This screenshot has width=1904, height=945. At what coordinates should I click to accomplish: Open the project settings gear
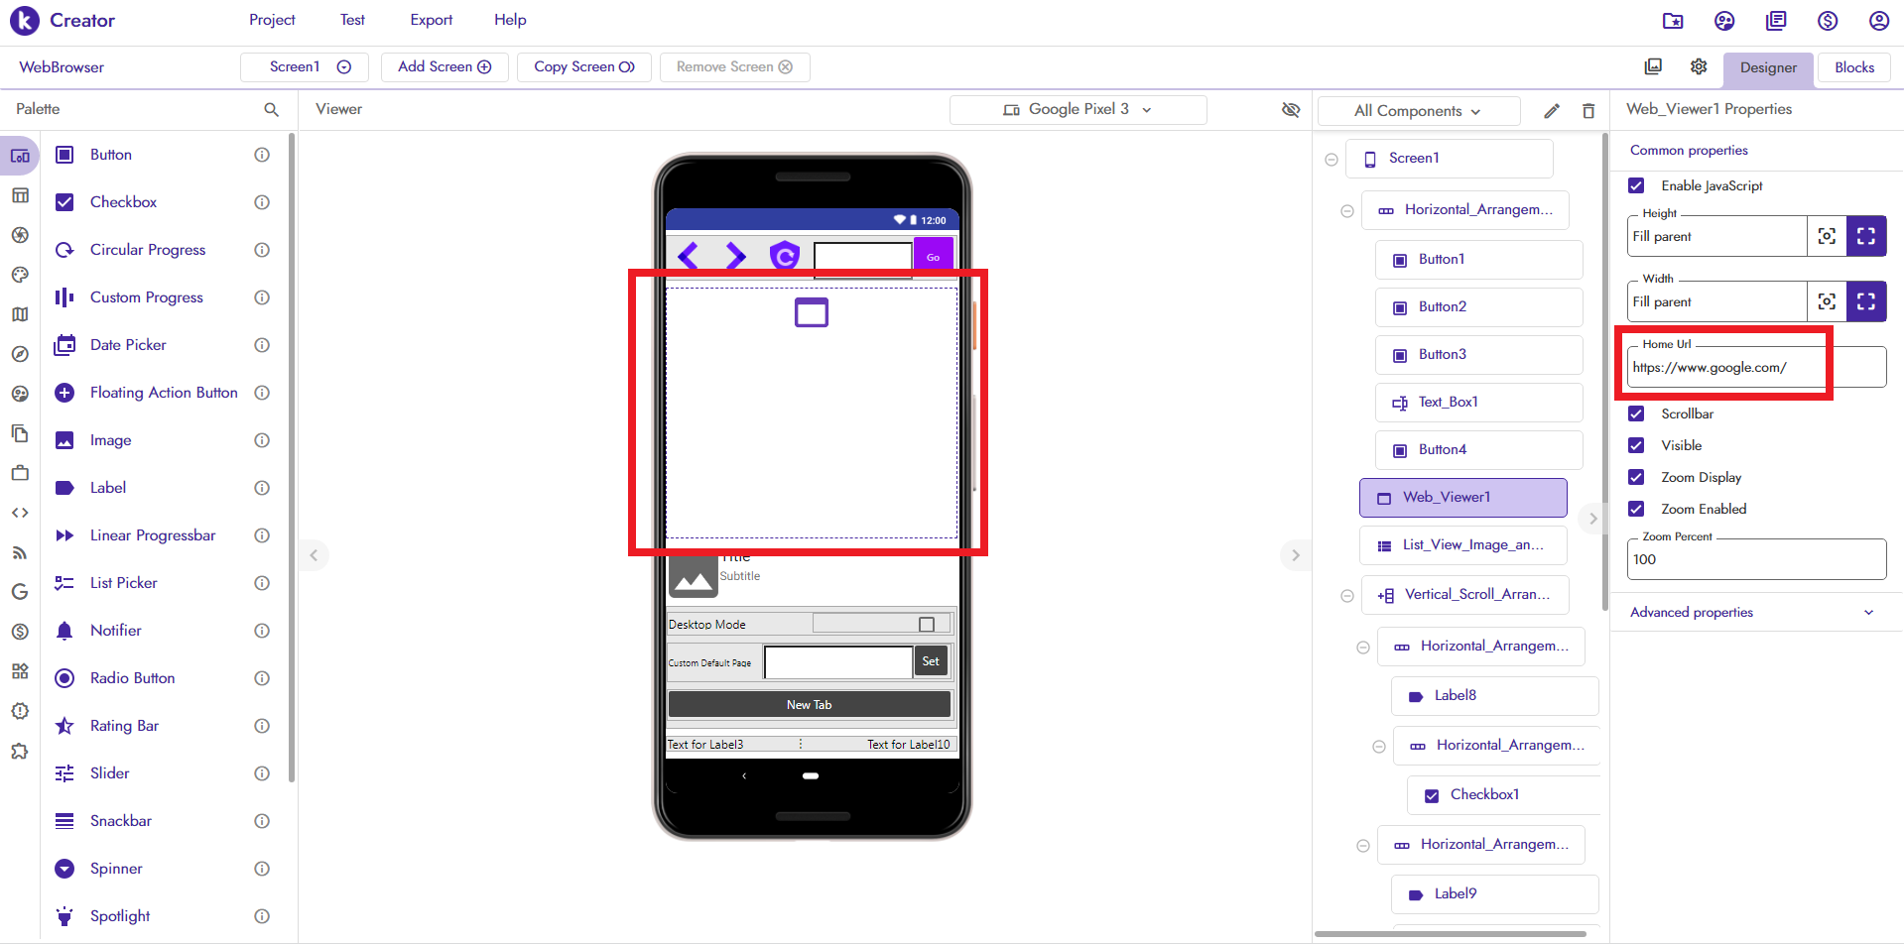[x=1699, y=66]
